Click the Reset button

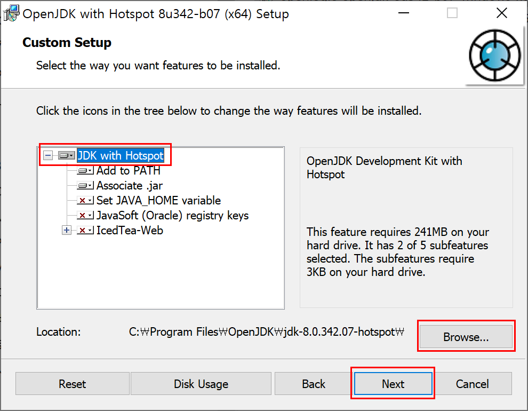pyautogui.click(x=73, y=384)
